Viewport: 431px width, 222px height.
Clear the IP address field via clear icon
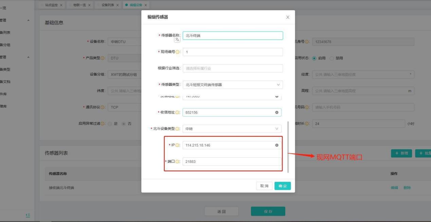tap(276, 145)
